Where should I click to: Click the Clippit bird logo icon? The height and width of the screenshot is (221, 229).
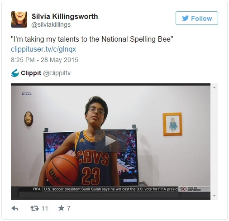click(x=15, y=73)
